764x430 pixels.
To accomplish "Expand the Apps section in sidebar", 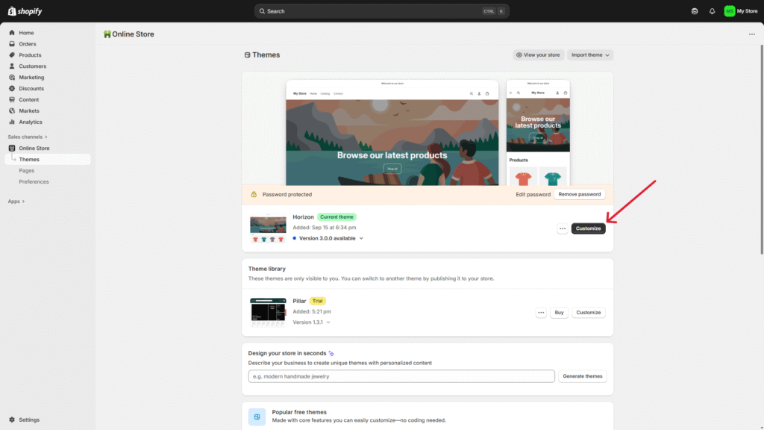I will coord(16,202).
